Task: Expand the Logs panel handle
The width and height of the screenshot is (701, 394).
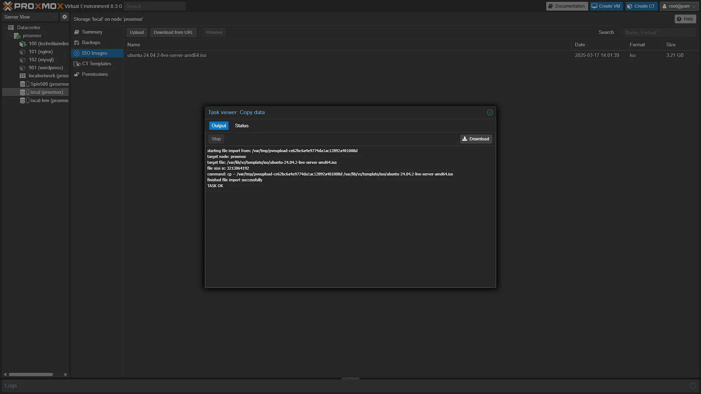Action: [x=350, y=379]
